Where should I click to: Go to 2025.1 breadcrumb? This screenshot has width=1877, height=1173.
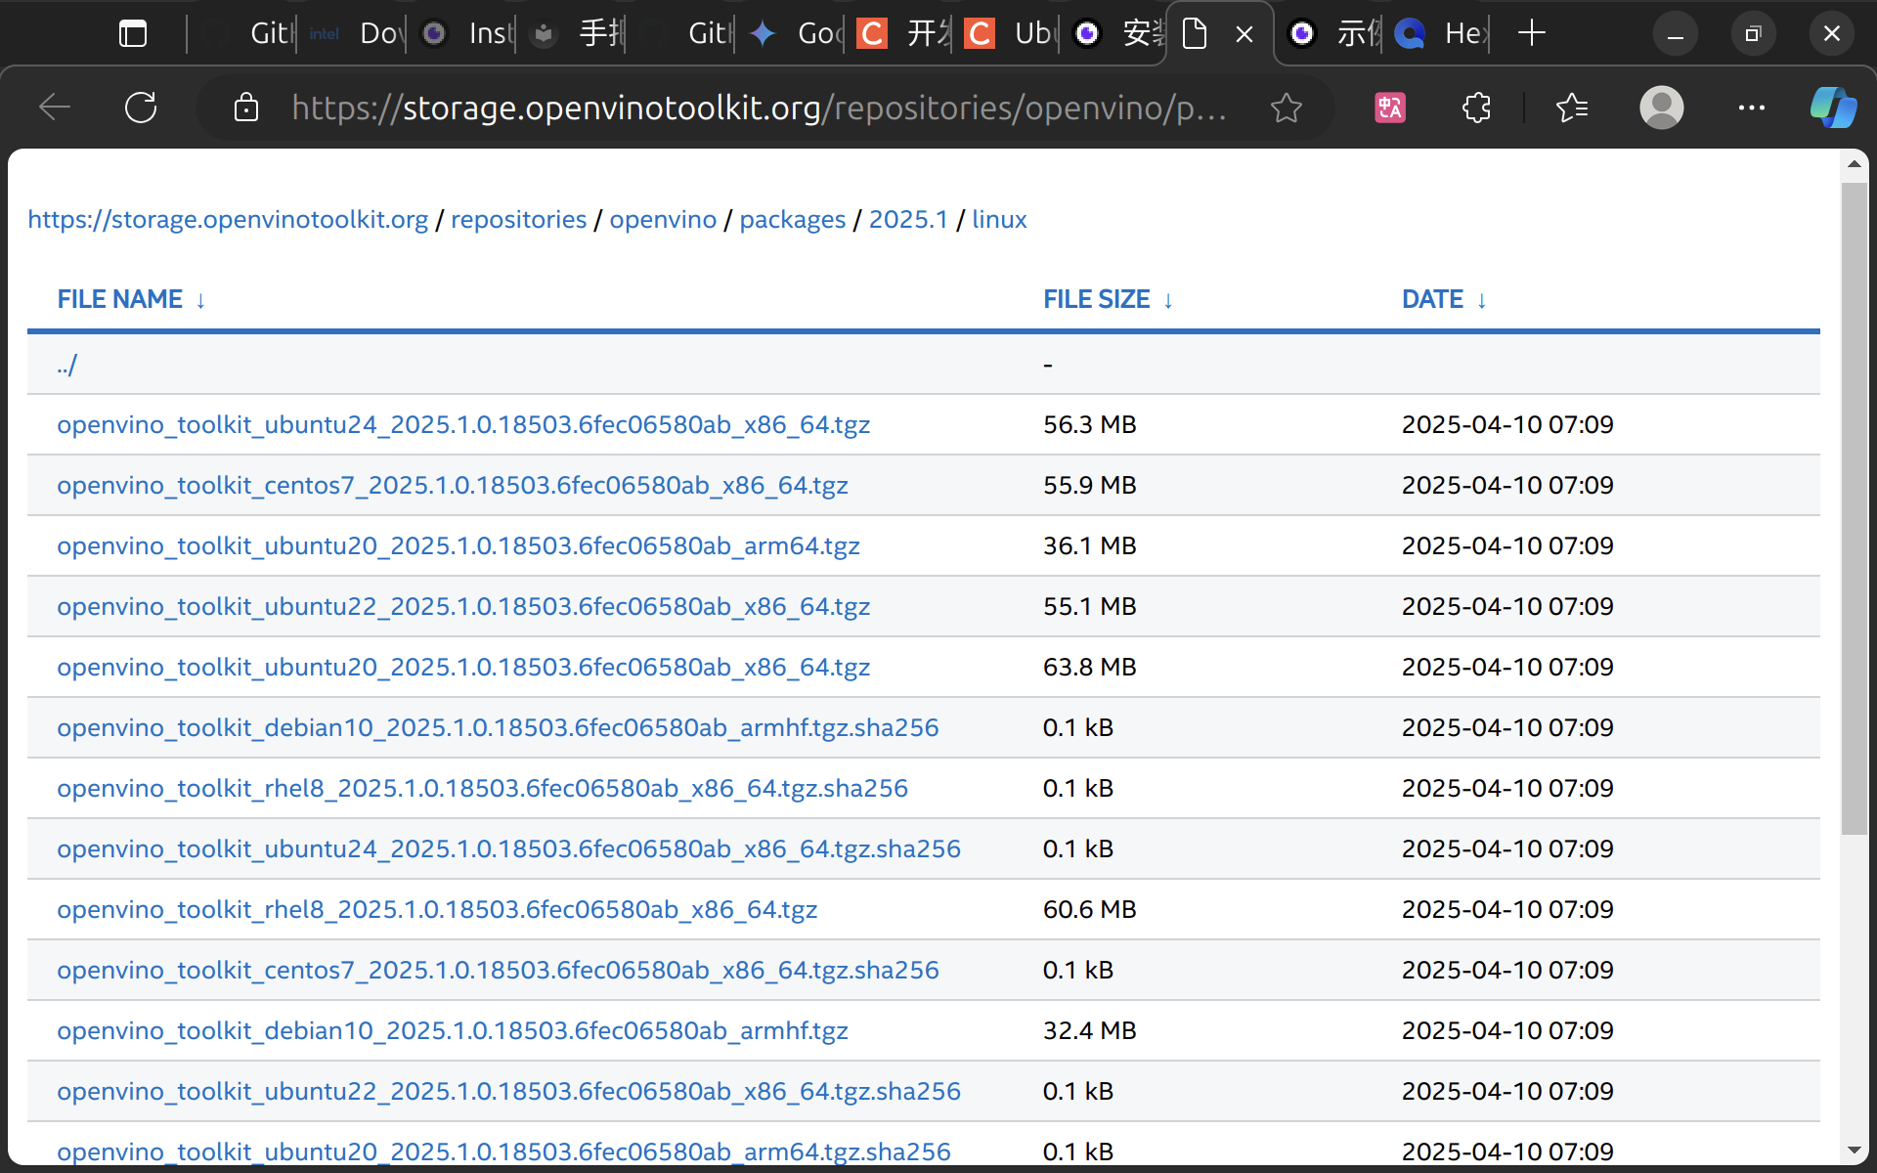(908, 219)
